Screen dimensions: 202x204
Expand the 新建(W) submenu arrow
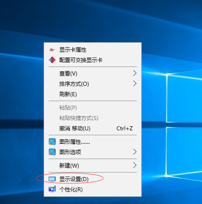(135, 165)
